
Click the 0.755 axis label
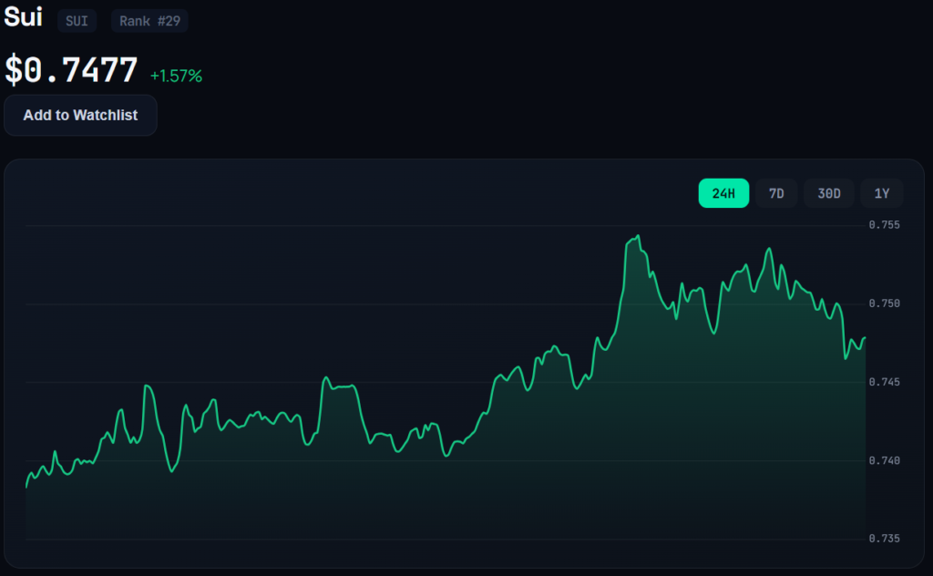coord(884,225)
